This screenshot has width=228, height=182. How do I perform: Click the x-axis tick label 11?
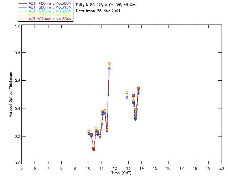click(102, 168)
